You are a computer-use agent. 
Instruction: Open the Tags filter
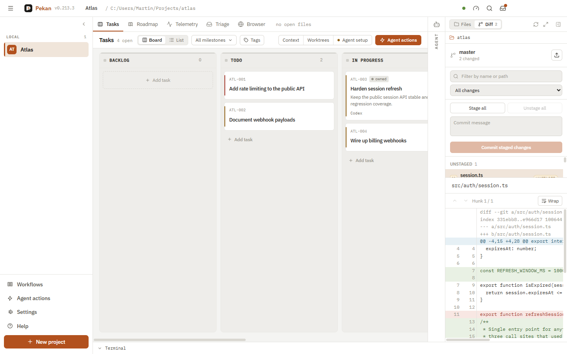click(252, 40)
